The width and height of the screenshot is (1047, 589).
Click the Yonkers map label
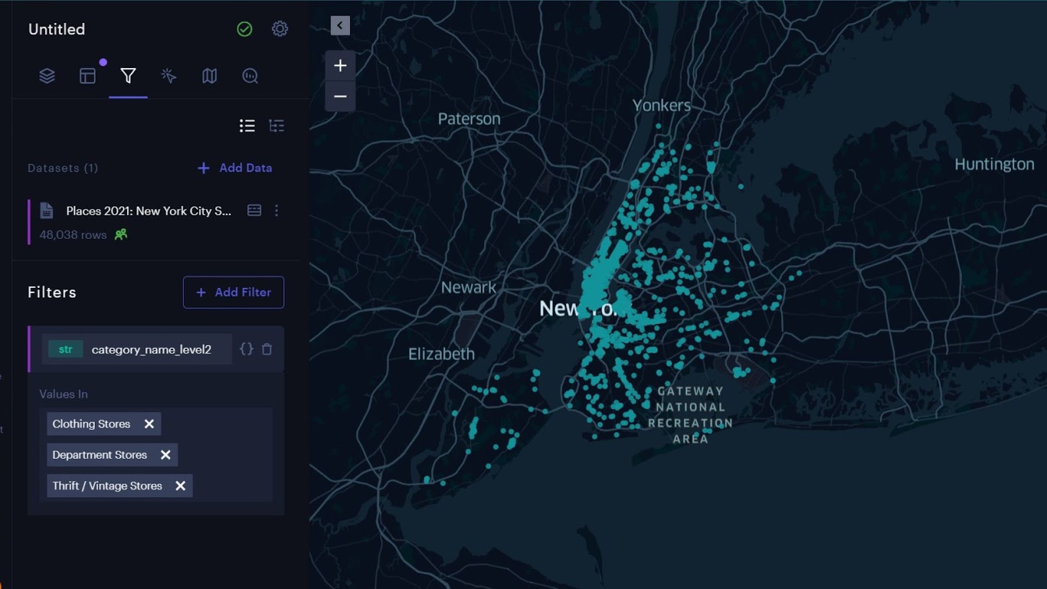point(662,105)
